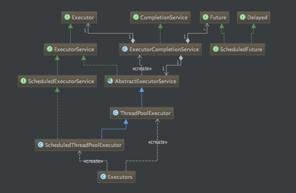296x193 pixels.
Task: Select the ScheduledFuture node label
Action: (241, 50)
